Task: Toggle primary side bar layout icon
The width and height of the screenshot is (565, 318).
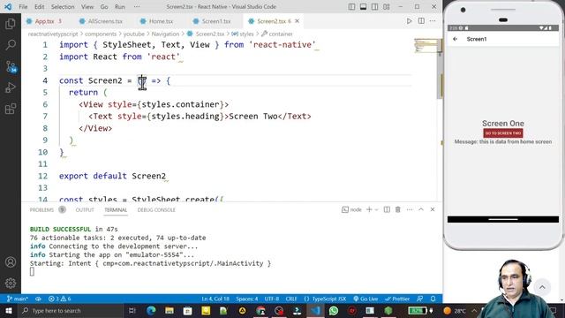Action: coord(351,6)
